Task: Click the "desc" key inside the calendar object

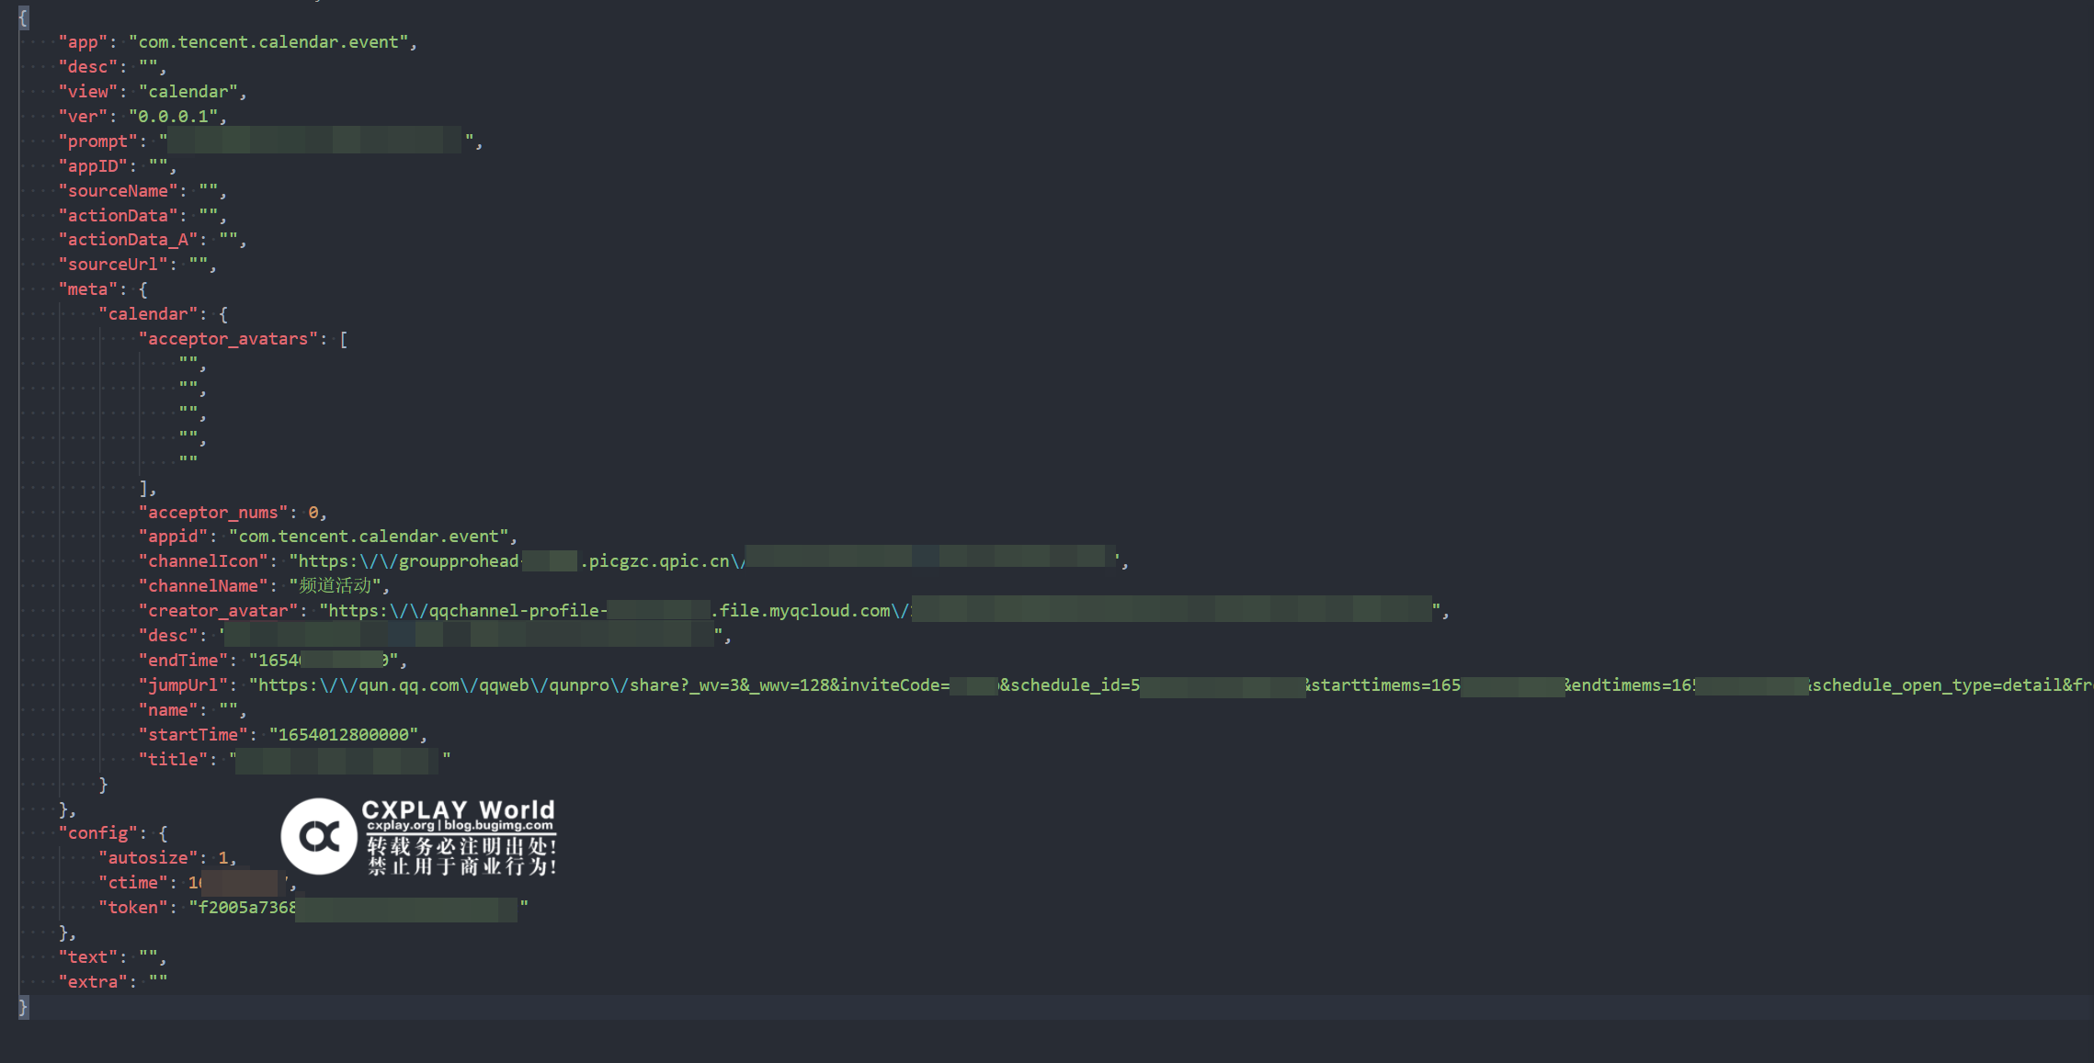Action: (x=168, y=636)
